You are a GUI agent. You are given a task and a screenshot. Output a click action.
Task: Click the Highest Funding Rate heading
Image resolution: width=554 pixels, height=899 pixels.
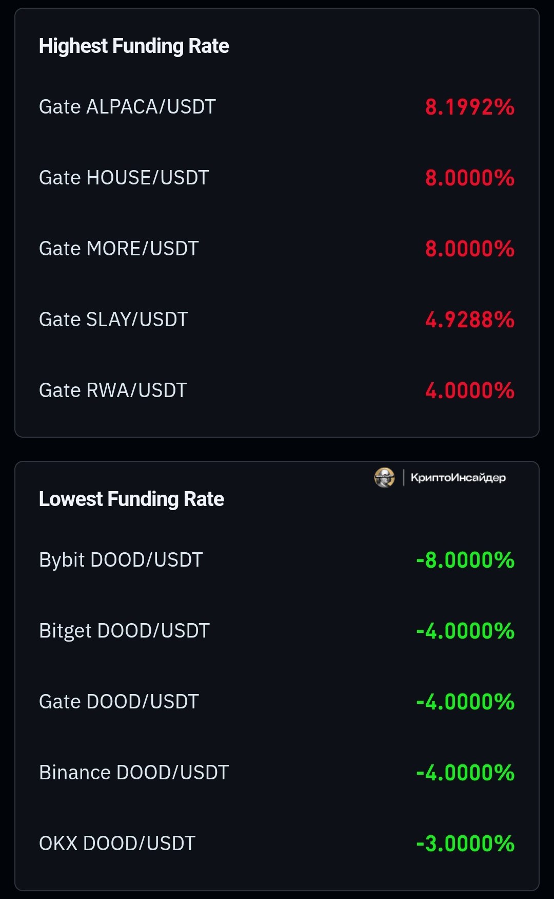(134, 46)
